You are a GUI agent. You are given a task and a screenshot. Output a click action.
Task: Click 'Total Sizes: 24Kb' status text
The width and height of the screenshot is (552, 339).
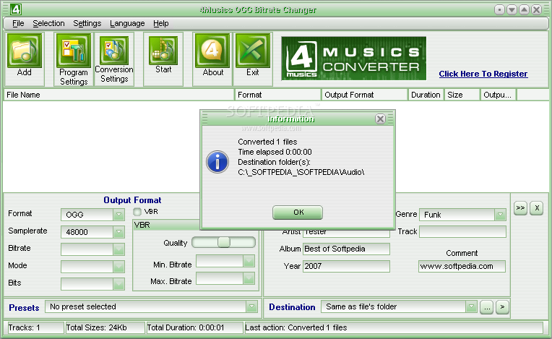point(97,327)
